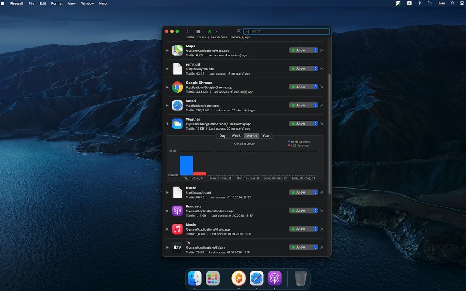Switch the traffic chart to the Day tab
Viewport: 466px width, 291px height.
[222, 136]
